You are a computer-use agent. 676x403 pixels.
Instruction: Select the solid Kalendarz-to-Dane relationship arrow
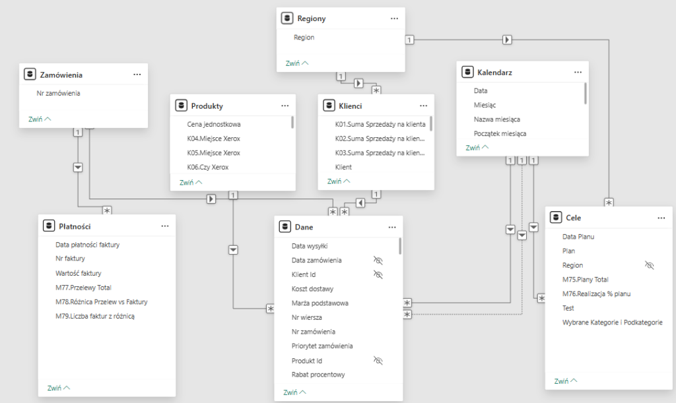510,229
